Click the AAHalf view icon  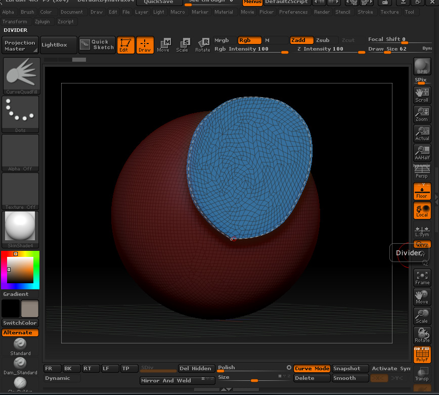(x=422, y=153)
